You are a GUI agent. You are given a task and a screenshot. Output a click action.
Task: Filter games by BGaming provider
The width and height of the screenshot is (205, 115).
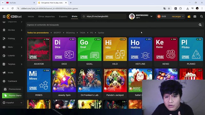click(x=70, y=33)
